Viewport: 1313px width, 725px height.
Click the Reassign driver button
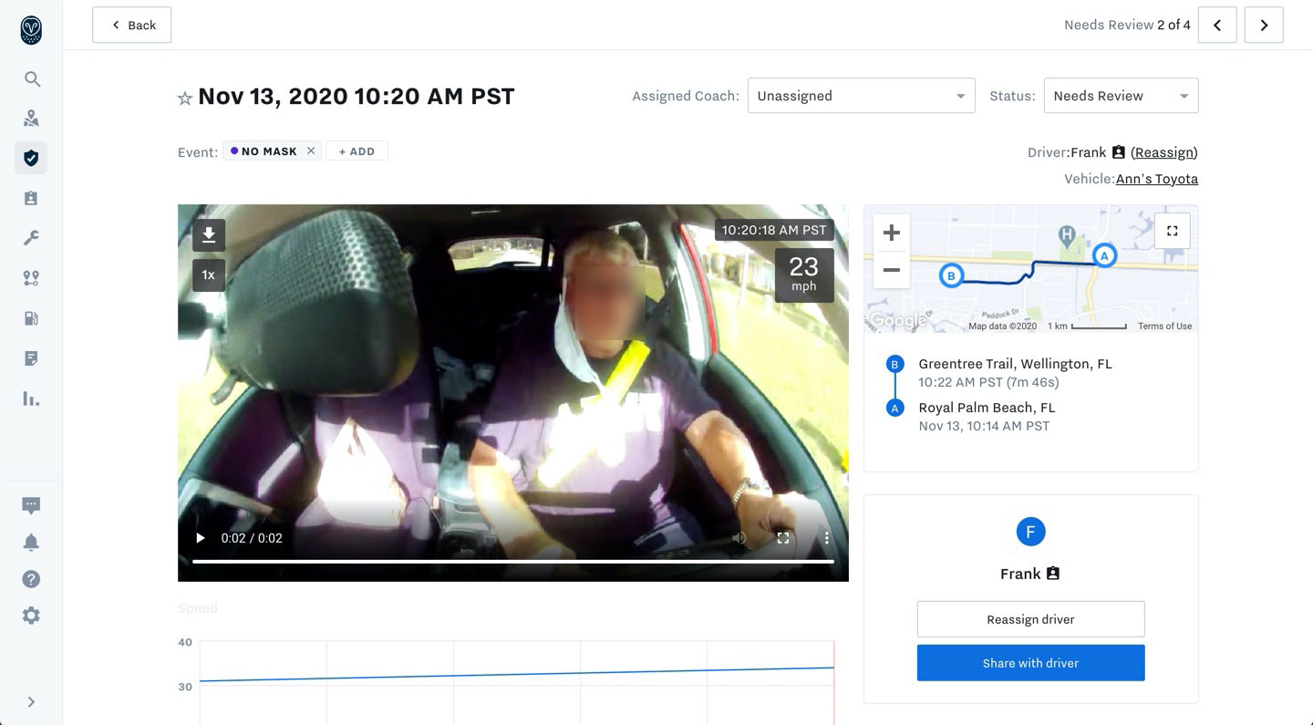pos(1030,619)
